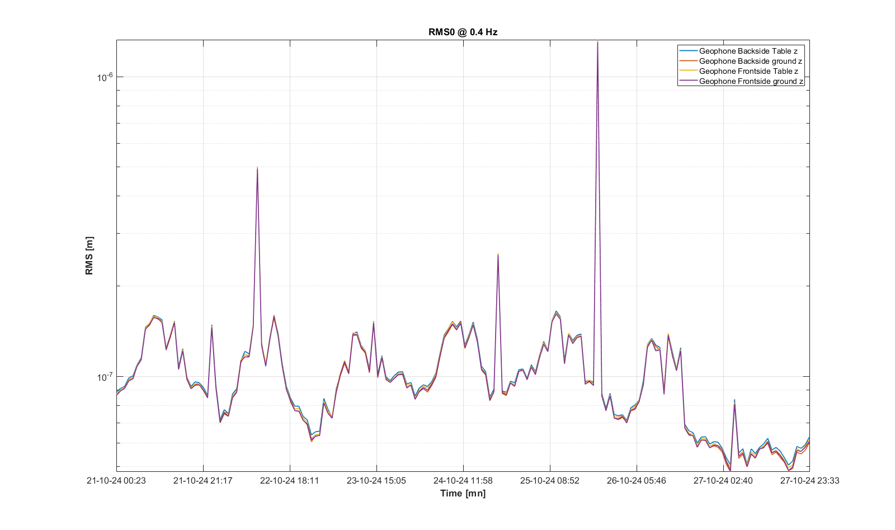The image size is (895, 530).
Task: Click the 25-10-24 08:52 tick label
Action: tap(550, 480)
